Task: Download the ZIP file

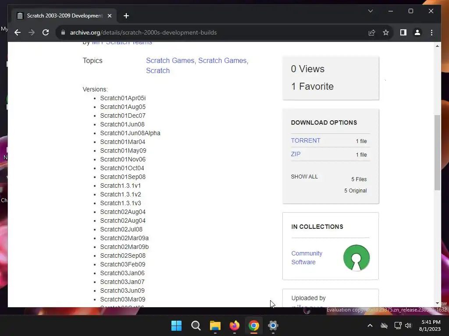Action: click(x=296, y=154)
